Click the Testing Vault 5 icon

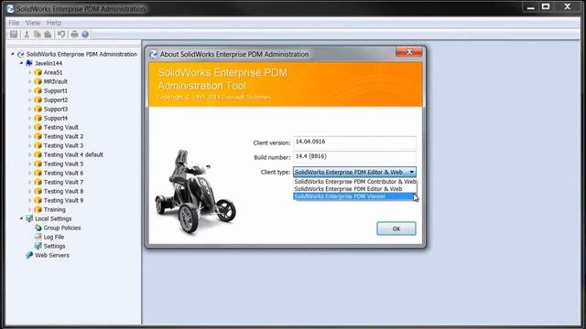38,164
